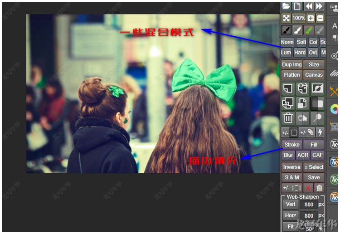
Task: Click the Fit button
Action: pos(291,227)
